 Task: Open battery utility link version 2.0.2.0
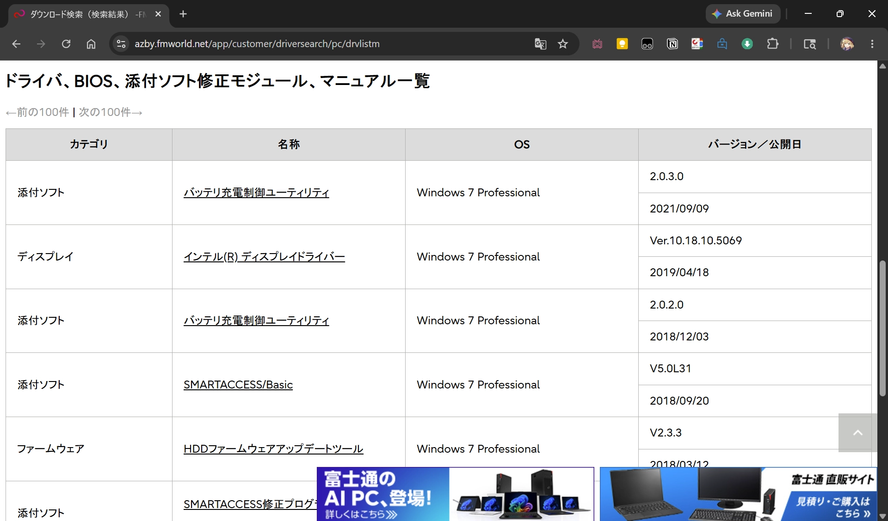[256, 321]
